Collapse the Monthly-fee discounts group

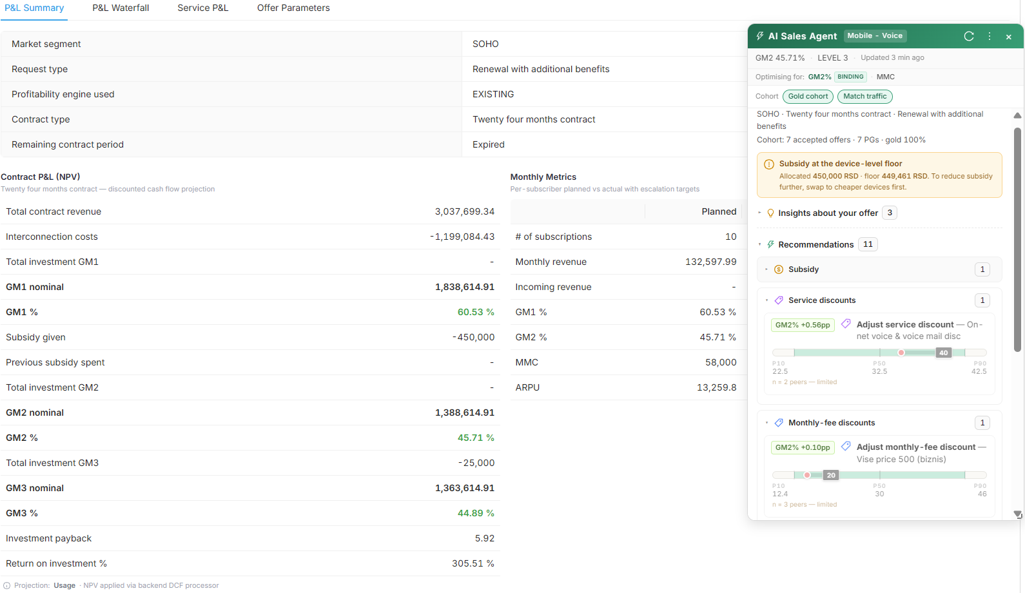click(x=879, y=423)
